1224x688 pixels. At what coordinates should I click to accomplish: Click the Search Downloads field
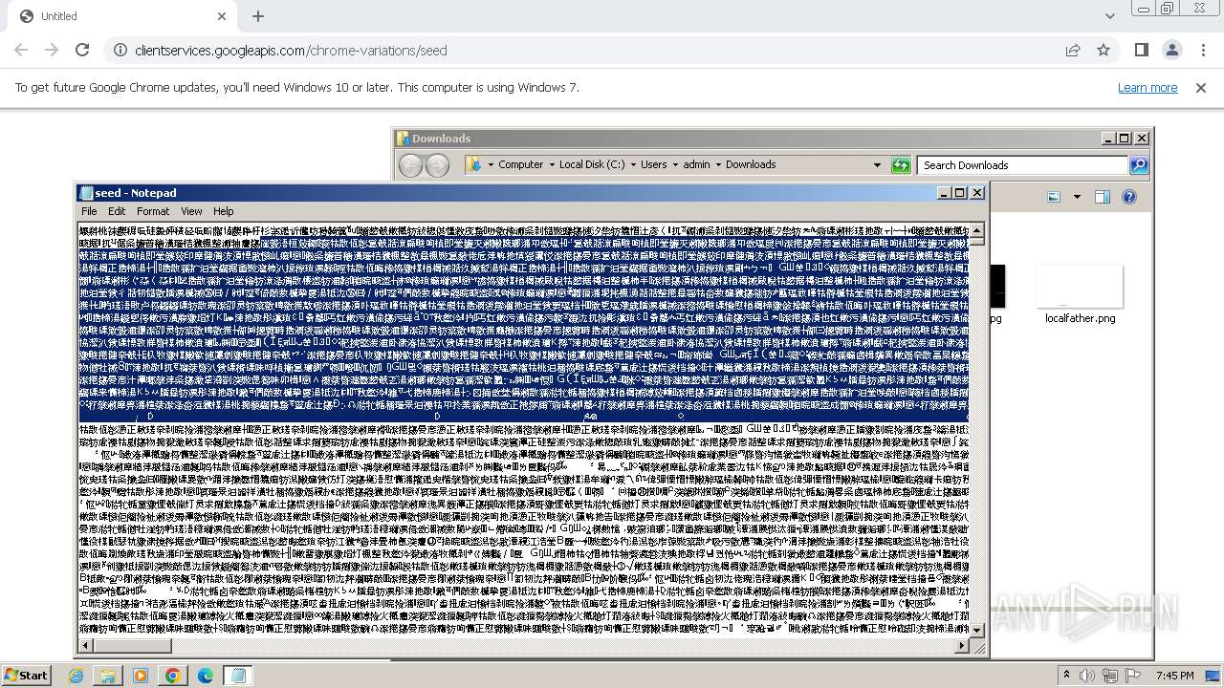pyautogui.click(x=1023, y=165)
